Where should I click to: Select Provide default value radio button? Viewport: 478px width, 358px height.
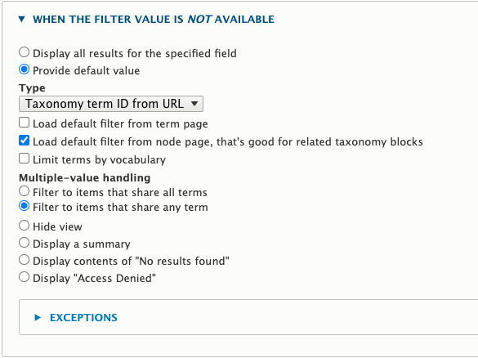point(24,69)
